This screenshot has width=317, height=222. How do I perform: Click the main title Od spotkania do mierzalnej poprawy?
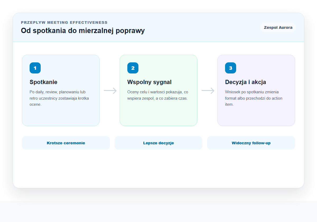83,31
